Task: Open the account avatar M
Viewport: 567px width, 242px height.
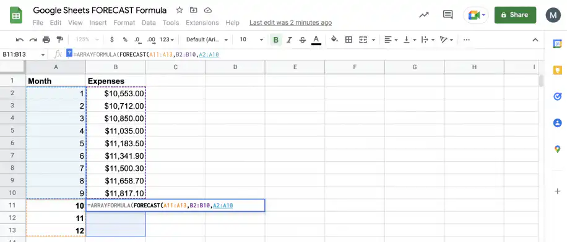Action: click(x=553, y=15)
